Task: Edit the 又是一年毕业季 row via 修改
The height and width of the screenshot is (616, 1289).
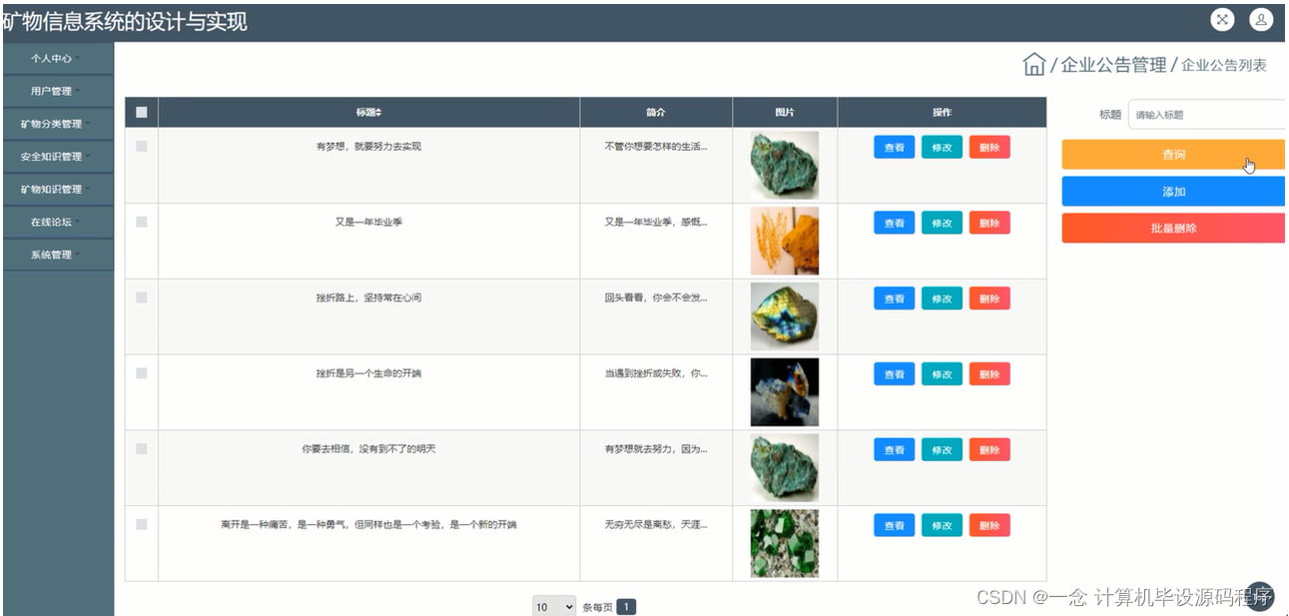Action: (x=941, y=223)
